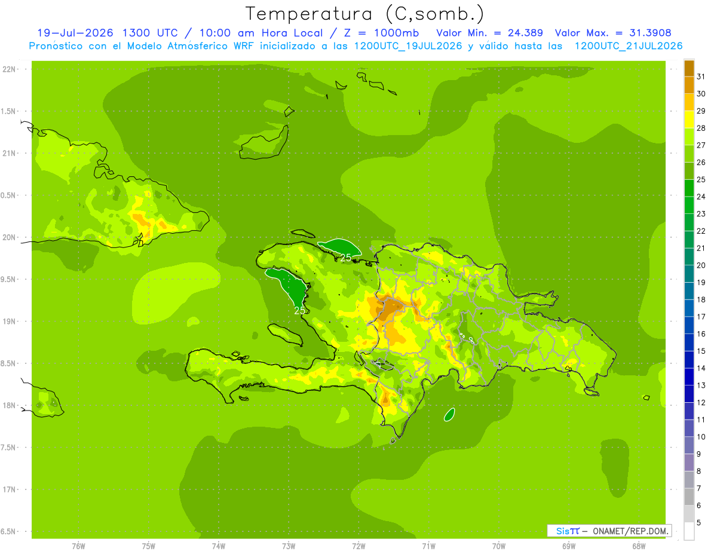Click the green color bar segment between 24 and 25
The image size is (717, 554).
point(689,188)
